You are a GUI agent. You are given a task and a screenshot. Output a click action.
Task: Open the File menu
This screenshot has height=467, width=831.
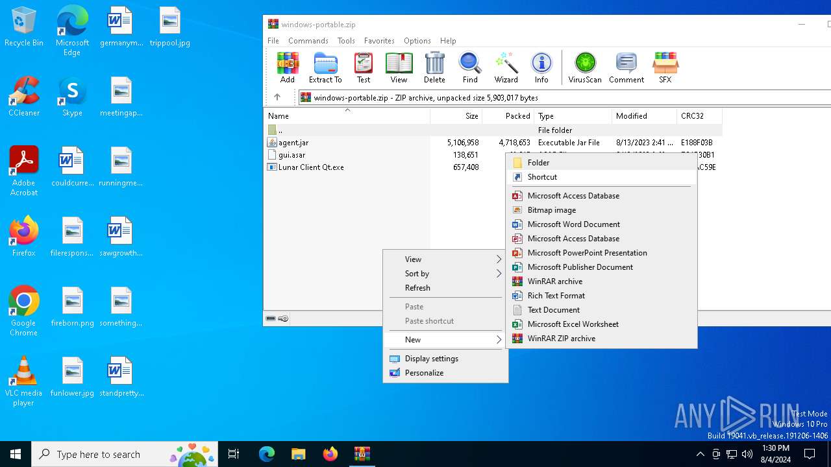point(273,40)
